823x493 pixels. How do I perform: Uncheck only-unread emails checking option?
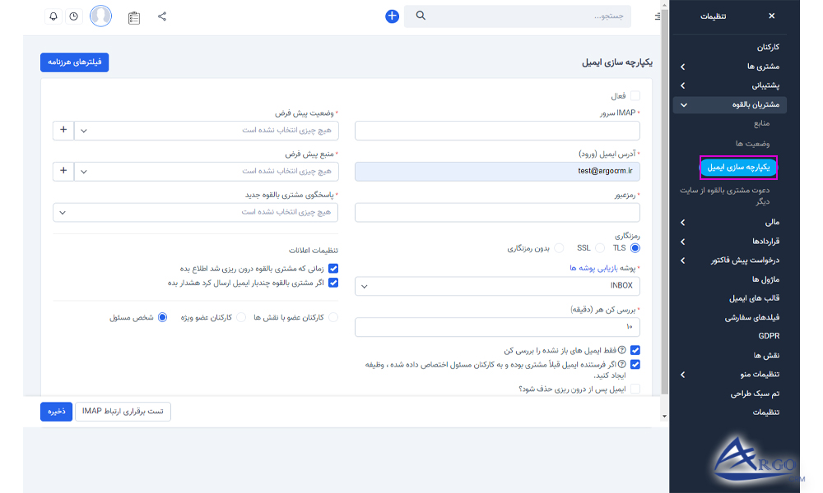pyautogui.click(x=635, y=350)
